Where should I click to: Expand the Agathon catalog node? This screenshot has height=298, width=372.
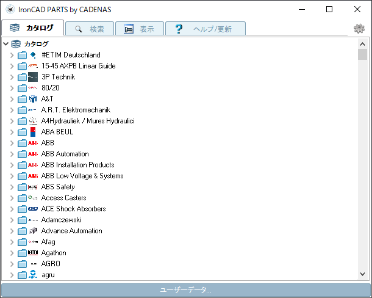(12, 253)
